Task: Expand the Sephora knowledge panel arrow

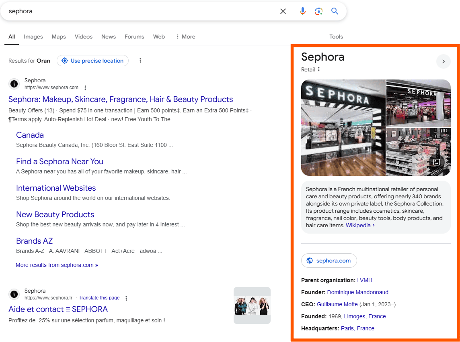Action: click(x=443, y=61)
